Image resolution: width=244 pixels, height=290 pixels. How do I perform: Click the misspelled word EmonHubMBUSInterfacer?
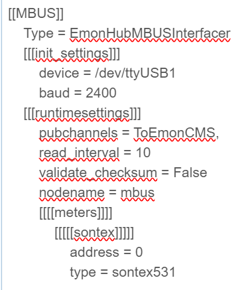[150, 33]
